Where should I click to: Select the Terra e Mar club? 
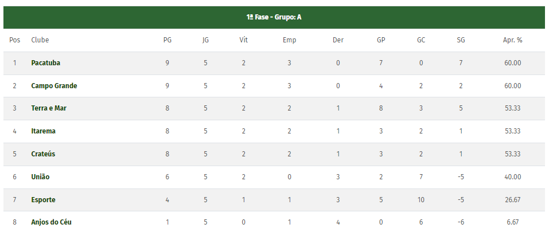tap(49, 108)
